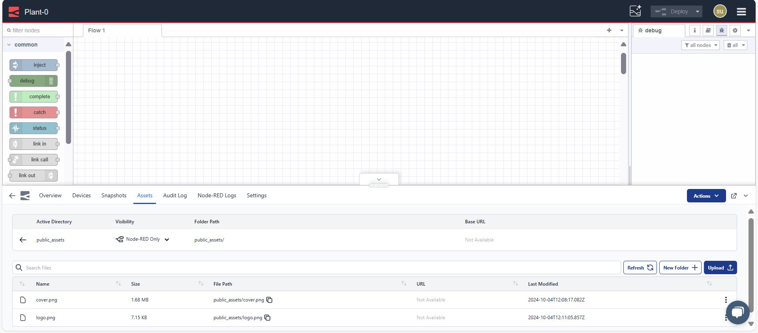This screenshot has height=333, width=758.
Task: Open the debug sidebar info tab
Action: [x=694, y=30]
